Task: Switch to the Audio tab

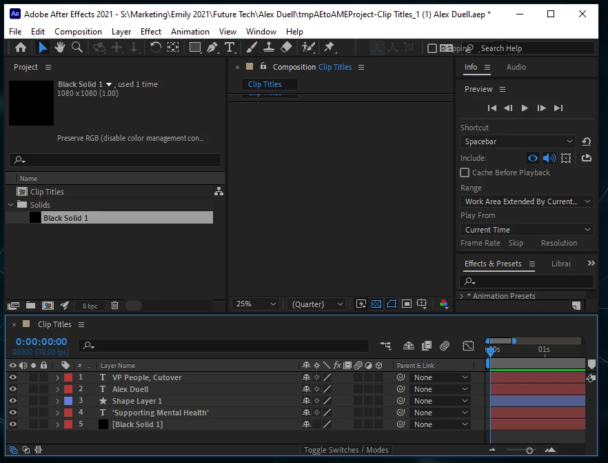Action: tap(516, 67)
